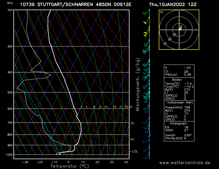The image size is (219, 169).
Task: Click the K index value −20
Action: pos(188,68)
